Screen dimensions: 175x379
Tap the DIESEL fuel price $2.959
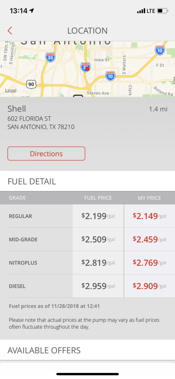pyautogui.click(x=98, y=286)
